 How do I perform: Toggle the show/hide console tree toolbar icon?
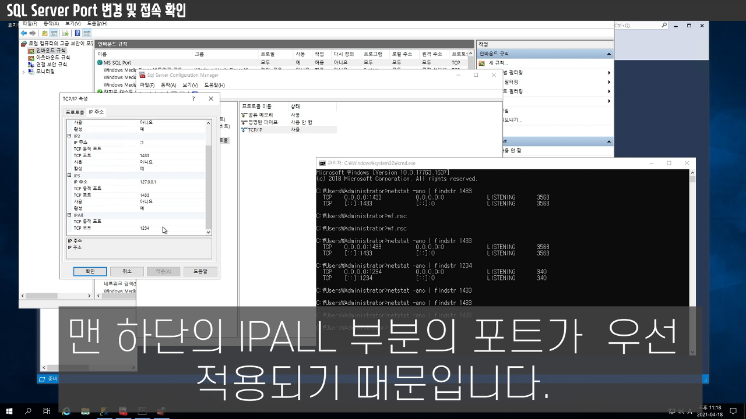(55, 33)
